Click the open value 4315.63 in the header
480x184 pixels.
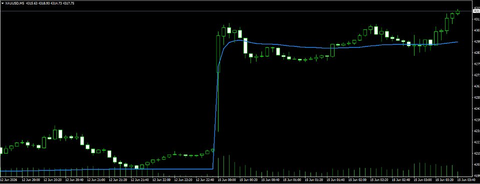[31, 3]
